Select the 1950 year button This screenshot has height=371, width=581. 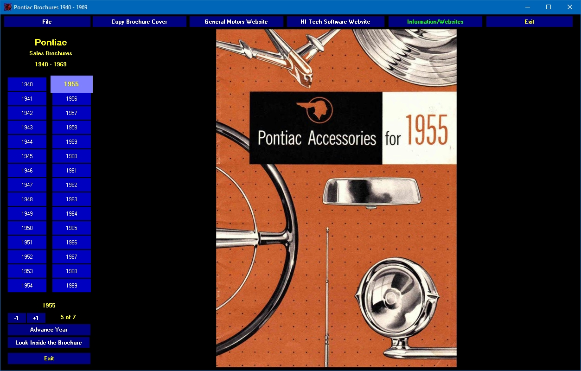pos(27,228)
